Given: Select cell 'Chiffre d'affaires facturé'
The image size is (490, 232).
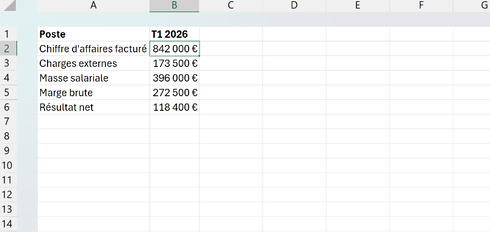Looking at the screenshot, I should (x=93, y=49).
